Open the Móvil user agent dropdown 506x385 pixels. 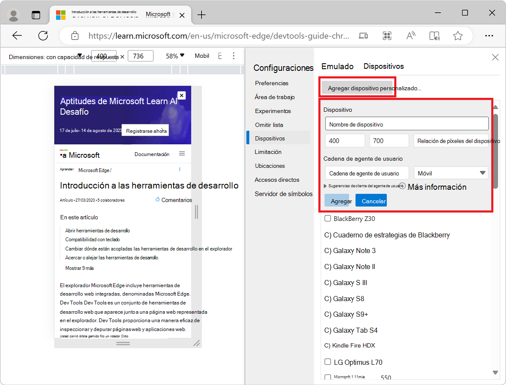(x=451, y=173)
